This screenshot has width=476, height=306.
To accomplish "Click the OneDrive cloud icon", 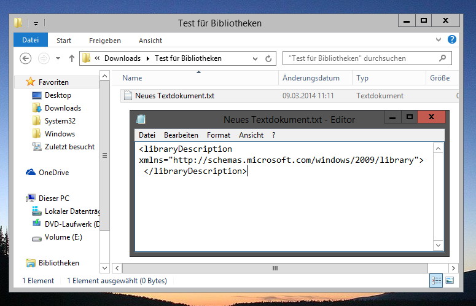I will click(31, 172).
